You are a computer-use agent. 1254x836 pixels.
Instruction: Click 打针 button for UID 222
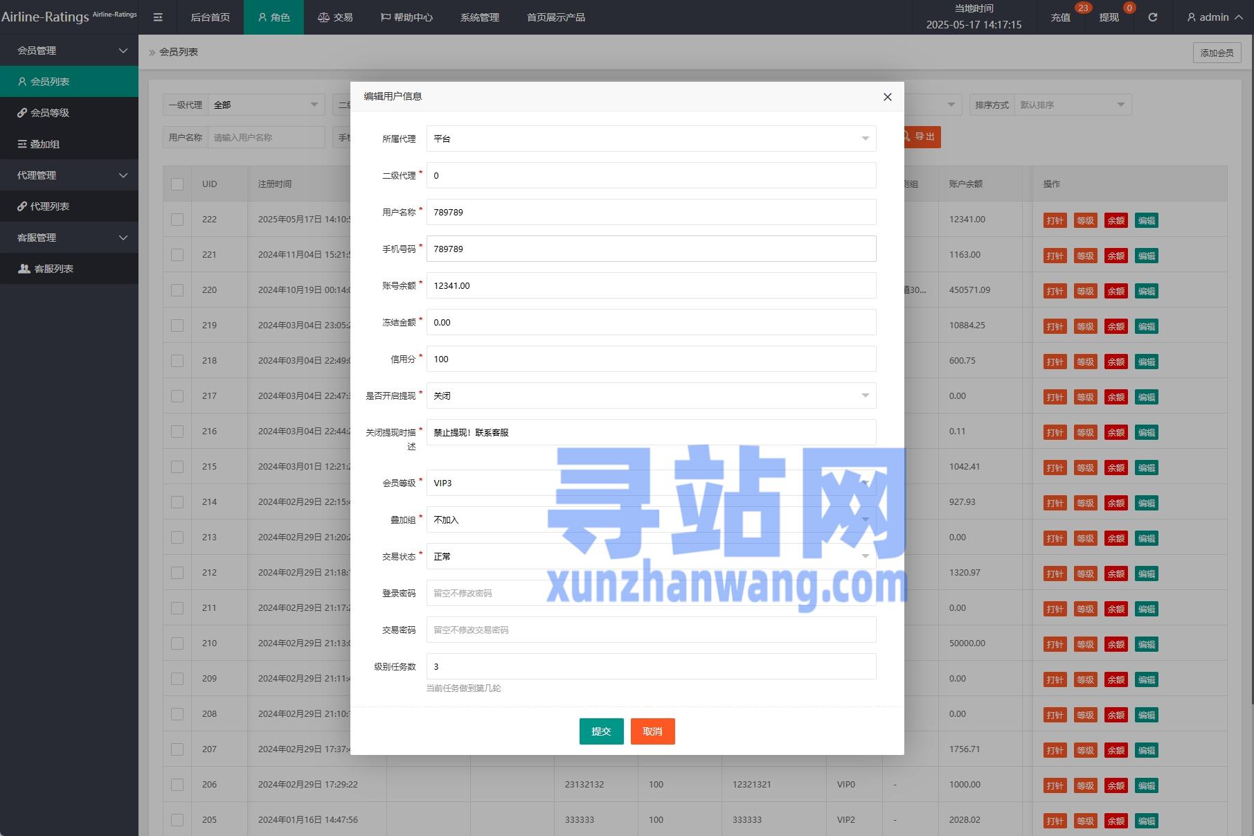(x=1055, y=221)
